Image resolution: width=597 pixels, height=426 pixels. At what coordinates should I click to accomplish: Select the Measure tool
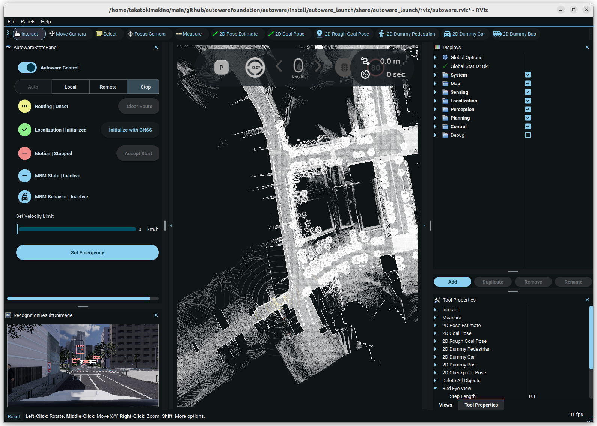click(189, 34)
